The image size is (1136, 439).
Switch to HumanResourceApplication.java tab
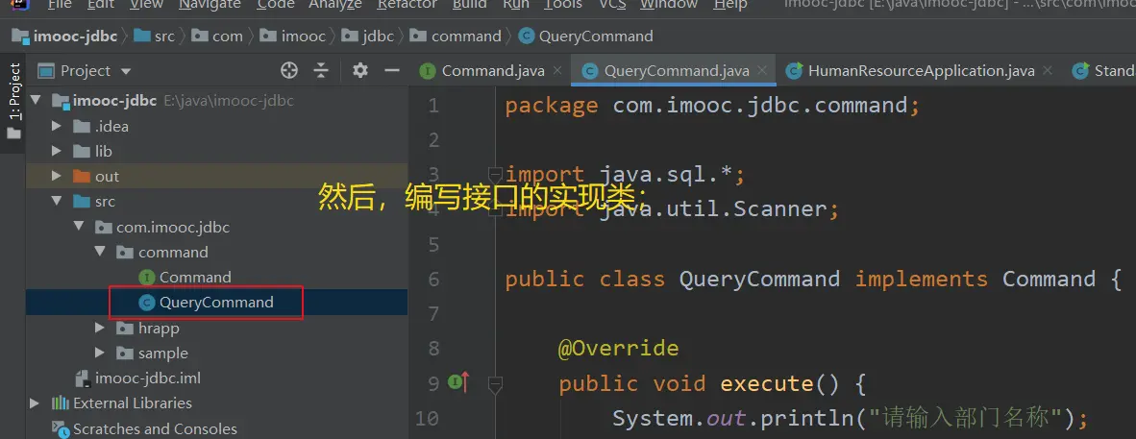[x=920, y=71]
